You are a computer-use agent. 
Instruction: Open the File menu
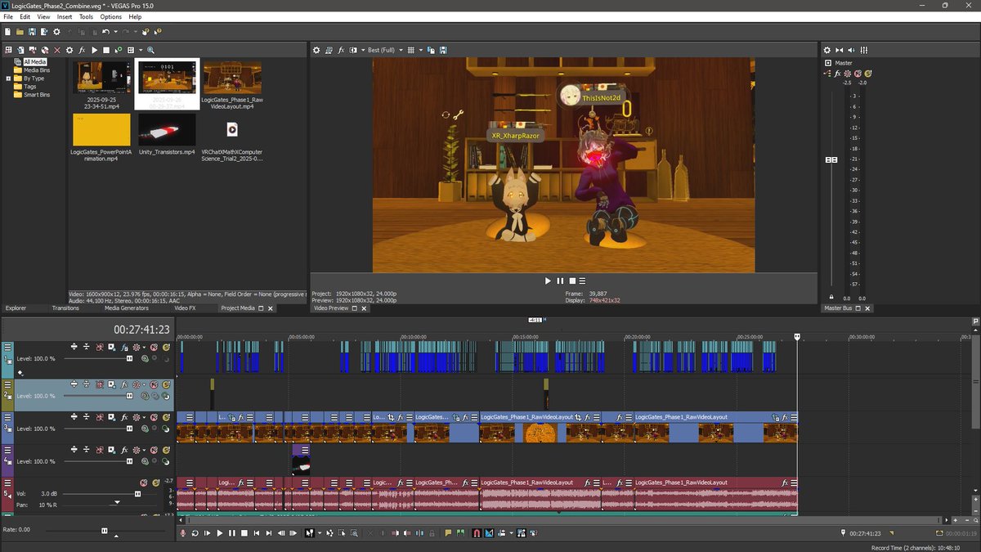(8, 16)
